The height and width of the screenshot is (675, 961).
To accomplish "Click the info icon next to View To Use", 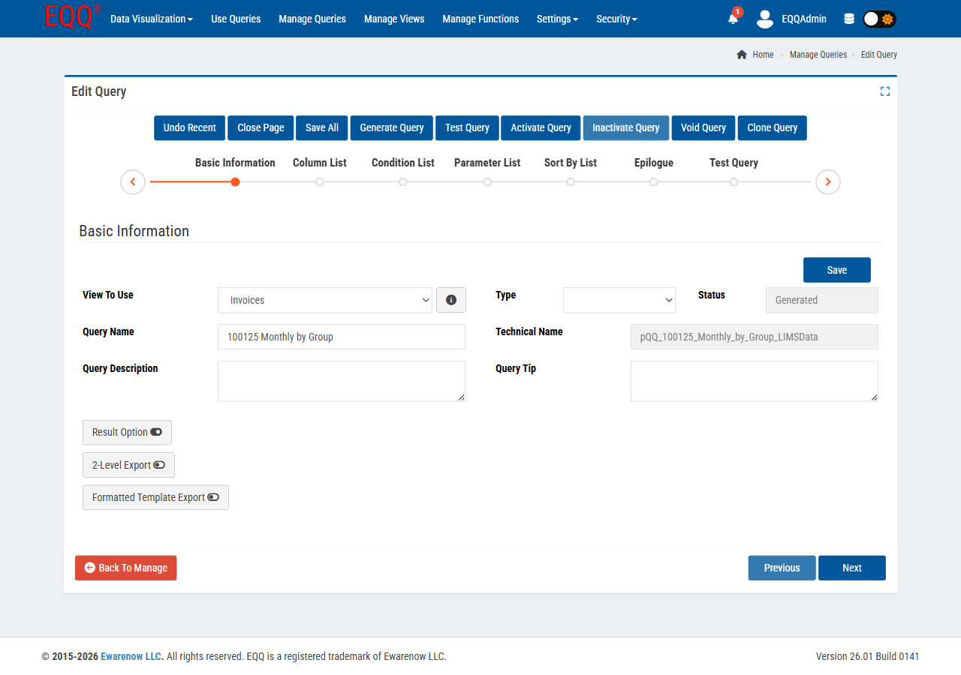I will tap(450, 300).
